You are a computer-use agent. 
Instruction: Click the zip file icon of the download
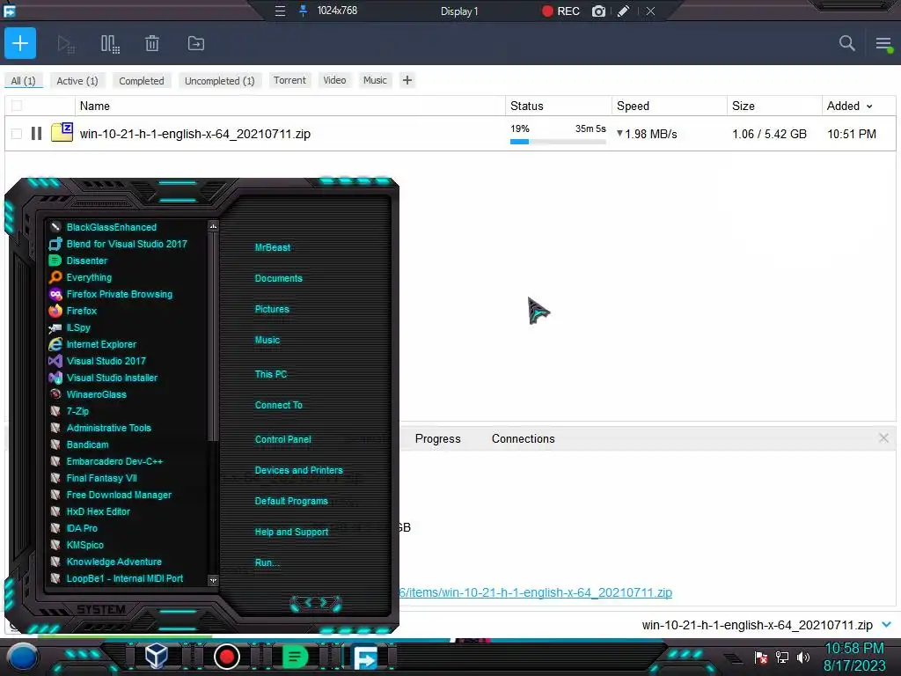[x=62, y=132]
